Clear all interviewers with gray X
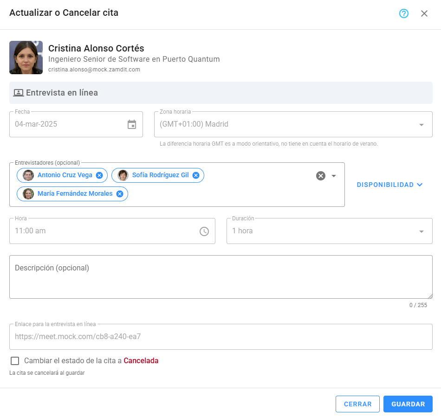The height and width of the screenshot is (417, 441). pos(320,175)
